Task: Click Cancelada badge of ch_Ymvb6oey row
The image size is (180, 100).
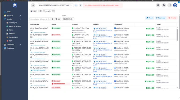Action: click(x=56, y=35)
